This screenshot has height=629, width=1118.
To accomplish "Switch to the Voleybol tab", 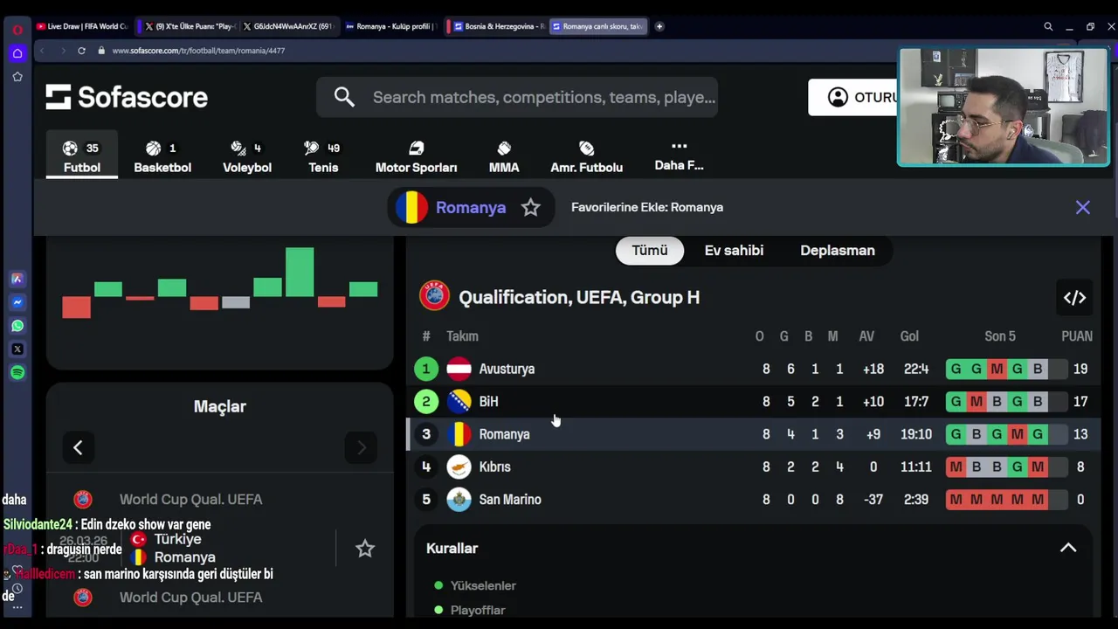I will (247, 157).
